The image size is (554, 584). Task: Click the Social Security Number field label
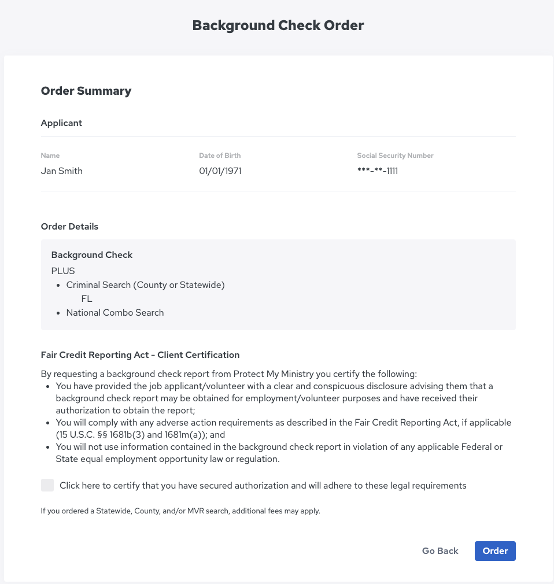(x=395, y=156)
